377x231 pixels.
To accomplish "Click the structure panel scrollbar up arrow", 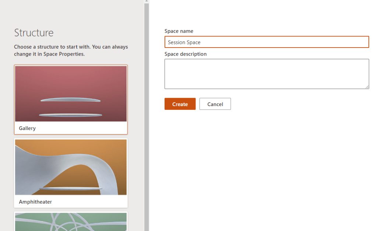I will pos(147,1).
